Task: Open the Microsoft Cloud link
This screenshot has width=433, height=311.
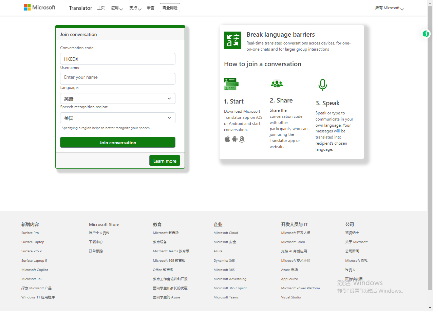Action: (x=226, y=233)
